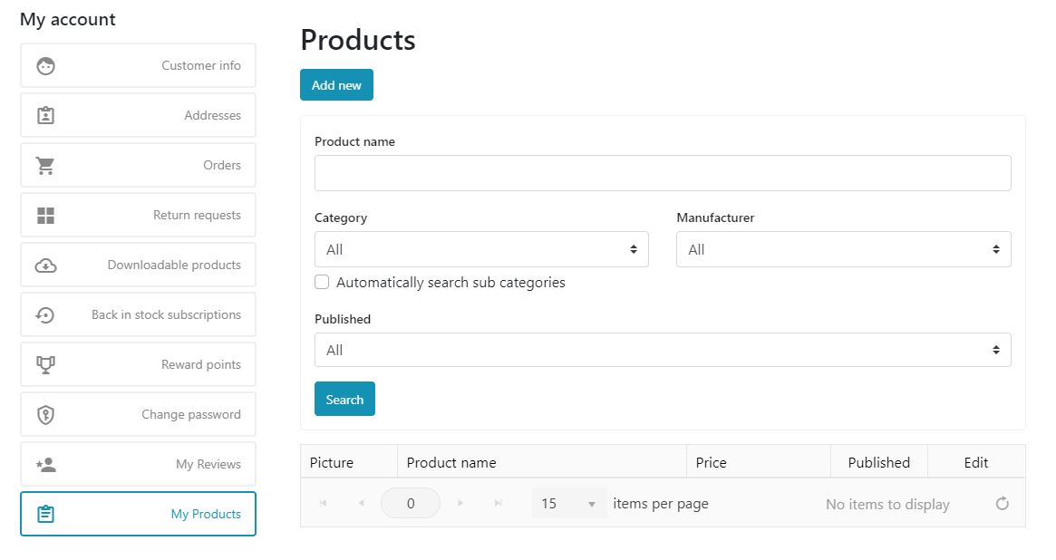Open Addresses menu item
The width and height of the screenshot is (1056, 560).
(138, 115)
